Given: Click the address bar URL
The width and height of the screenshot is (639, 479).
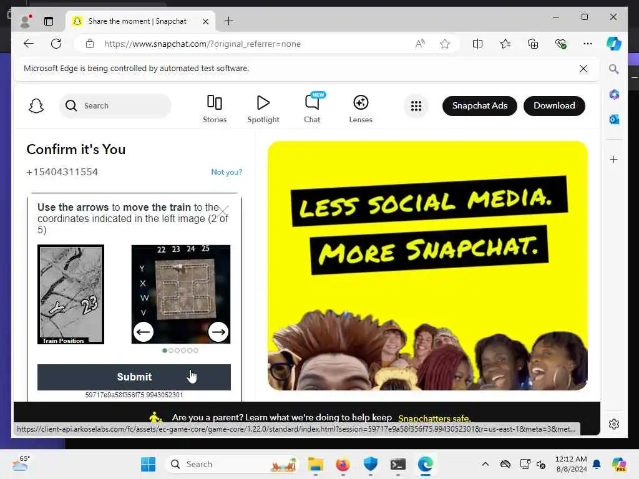Looking at the screenshot, I should (203, 44).
